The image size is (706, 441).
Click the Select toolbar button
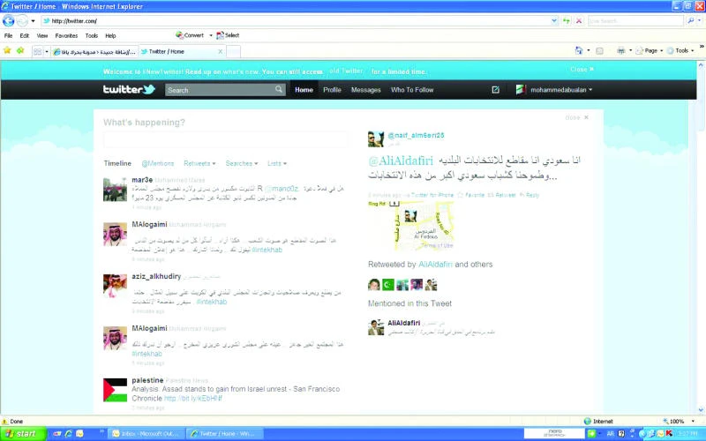coord(228,35)
